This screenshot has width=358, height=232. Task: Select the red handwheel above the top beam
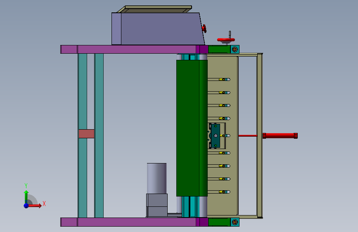click(226, 40)
